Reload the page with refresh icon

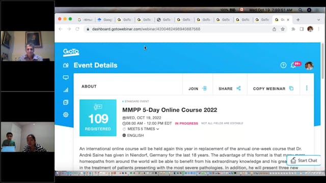(77, 29)
